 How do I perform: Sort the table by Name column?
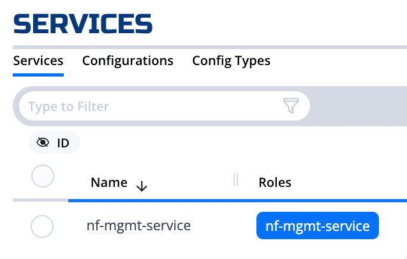coord(109,182)
